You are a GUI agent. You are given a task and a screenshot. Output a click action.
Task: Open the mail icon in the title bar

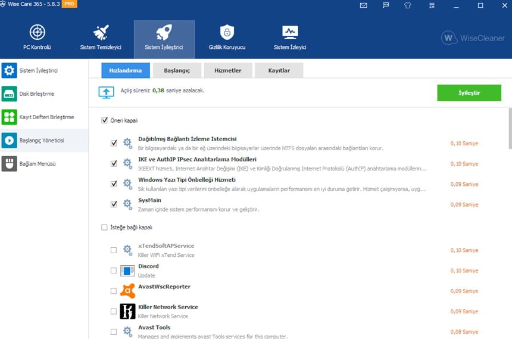pyautogui.click(x=364, y=5)
